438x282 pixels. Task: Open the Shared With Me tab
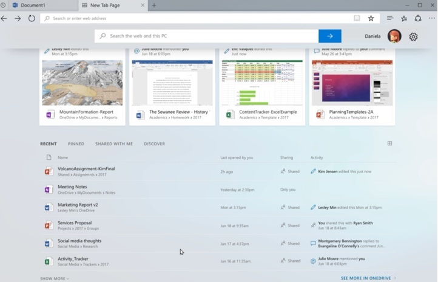113,144
